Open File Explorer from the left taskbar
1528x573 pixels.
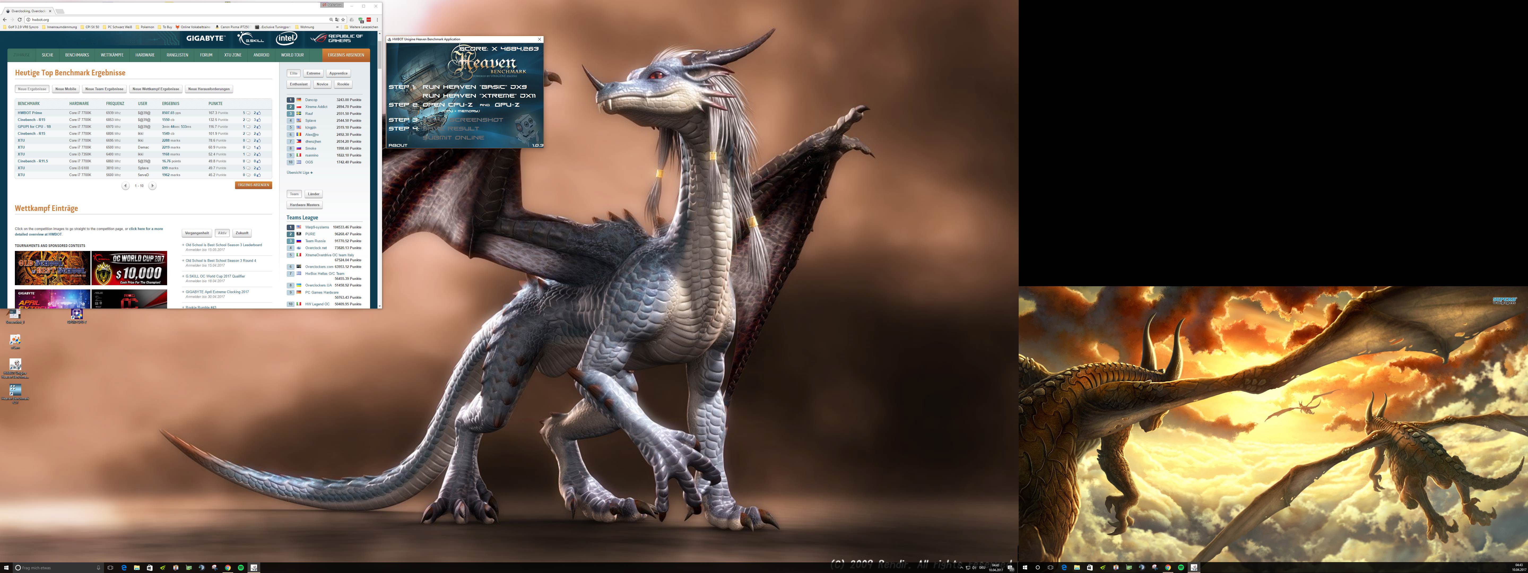pyautogui.click(x=137, y=568)
